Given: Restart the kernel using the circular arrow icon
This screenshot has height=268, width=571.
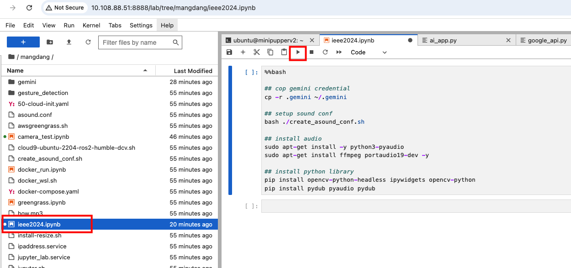Looking at the screenshot, I should pyautogui.click(x=325, y=53).
